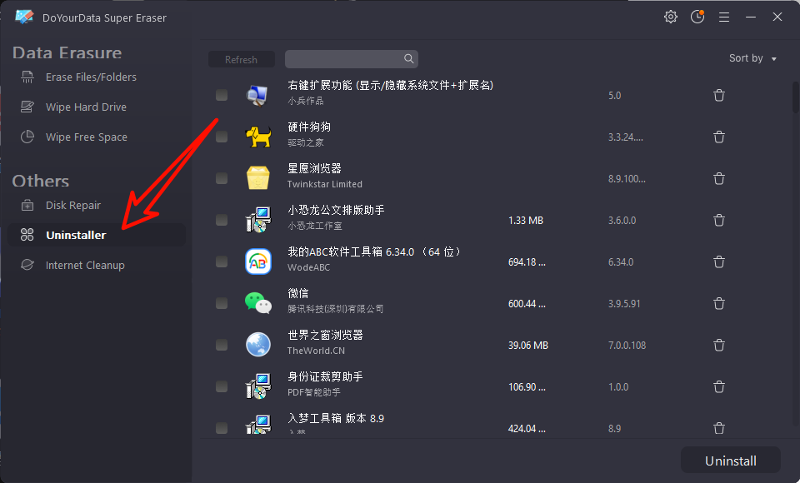
Task: Click trash icon for 入梦工具箱
Action: coord(719,428)
